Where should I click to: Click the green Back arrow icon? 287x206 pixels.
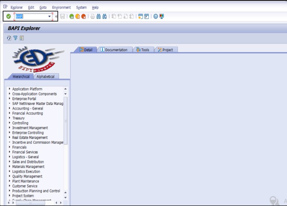click(x=72, y=16)
